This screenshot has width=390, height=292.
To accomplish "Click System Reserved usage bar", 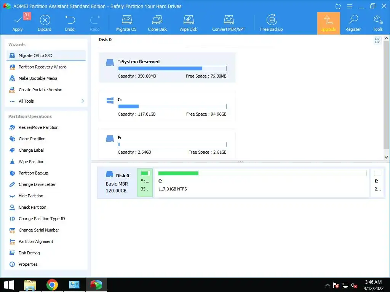I will [172, 68].
